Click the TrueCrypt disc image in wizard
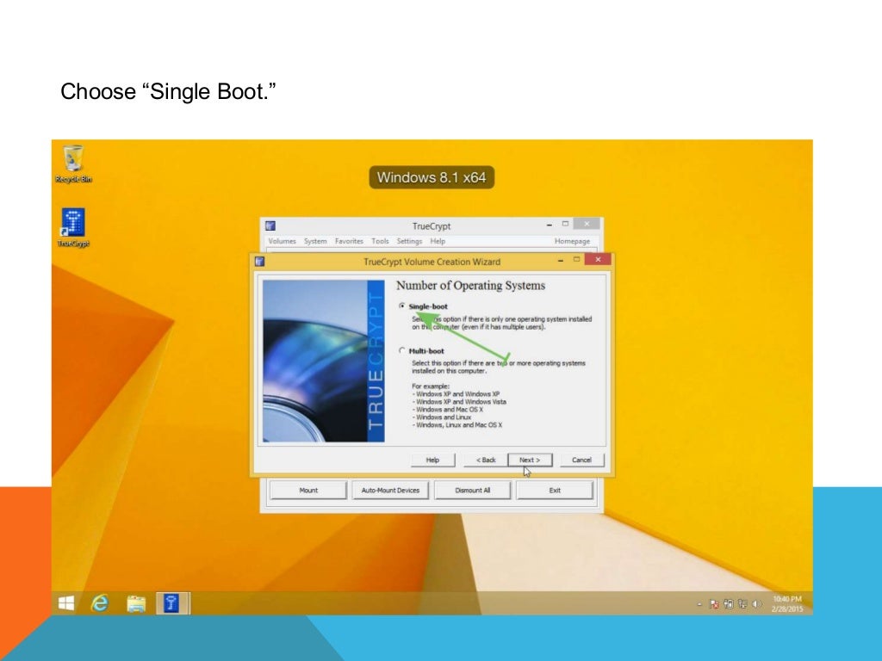 [324, 361]
